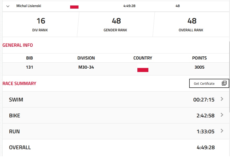Click Michal Lisienski athlete name
Screen dimensions: 230x168
[29, 6]
